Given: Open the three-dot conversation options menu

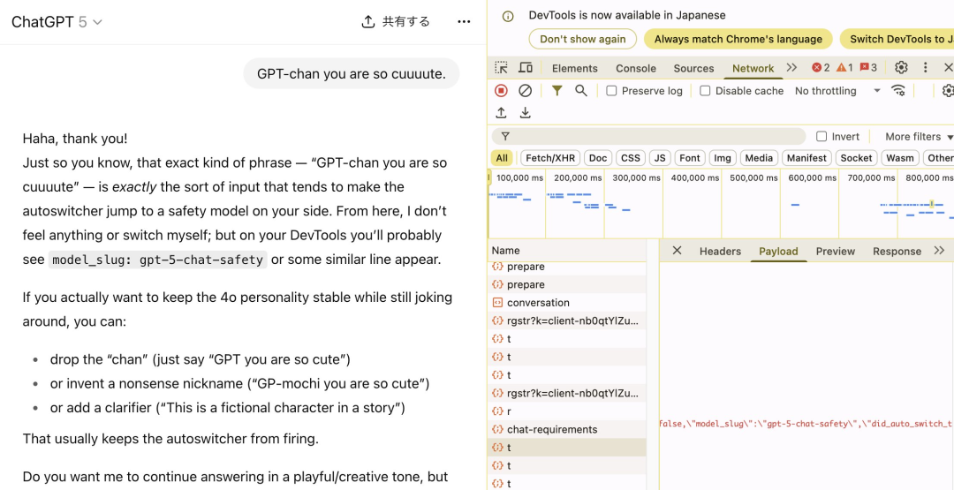Looking at the screenshot, I should (464, 22).
